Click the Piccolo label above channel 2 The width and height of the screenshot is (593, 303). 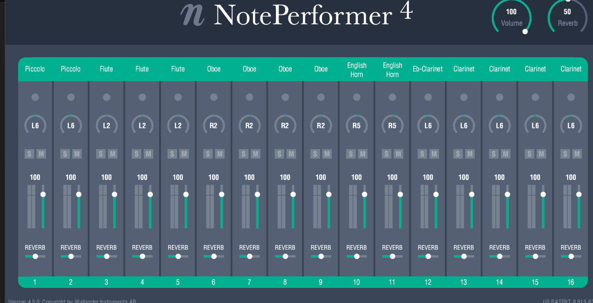71,69
